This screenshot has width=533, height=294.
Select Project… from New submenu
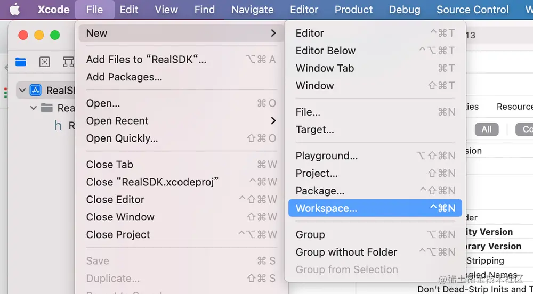coord(375,173)
